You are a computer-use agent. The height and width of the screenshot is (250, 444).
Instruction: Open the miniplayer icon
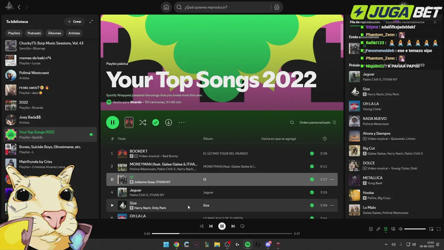(431, 229)
